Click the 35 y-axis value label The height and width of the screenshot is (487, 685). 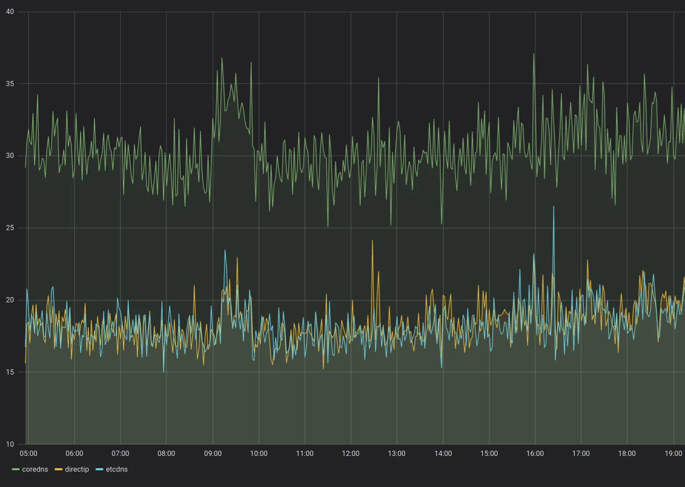pyautogui.click(x=10, y=84)
